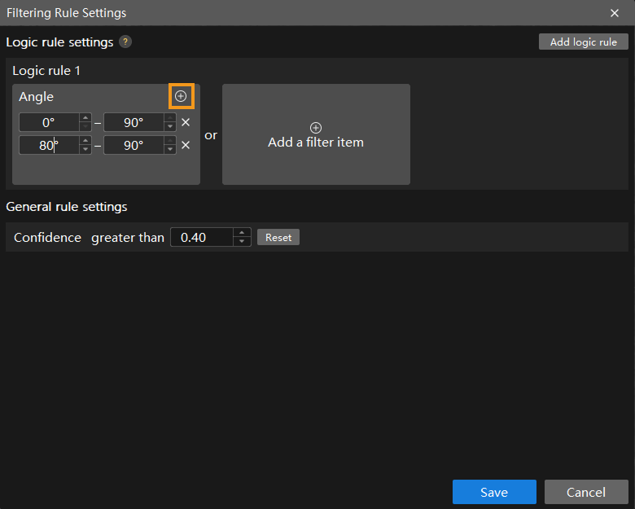Click the first row minimum angle field
The image size is (635, 509).
coord(48,123)
